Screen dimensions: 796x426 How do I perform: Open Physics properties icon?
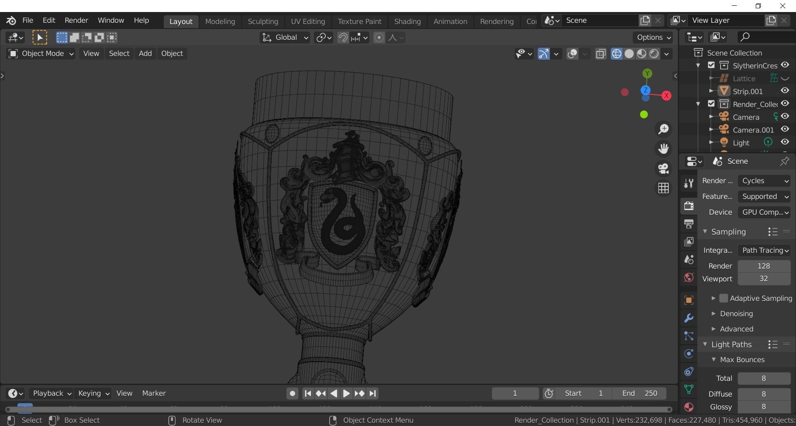(689, 354)
